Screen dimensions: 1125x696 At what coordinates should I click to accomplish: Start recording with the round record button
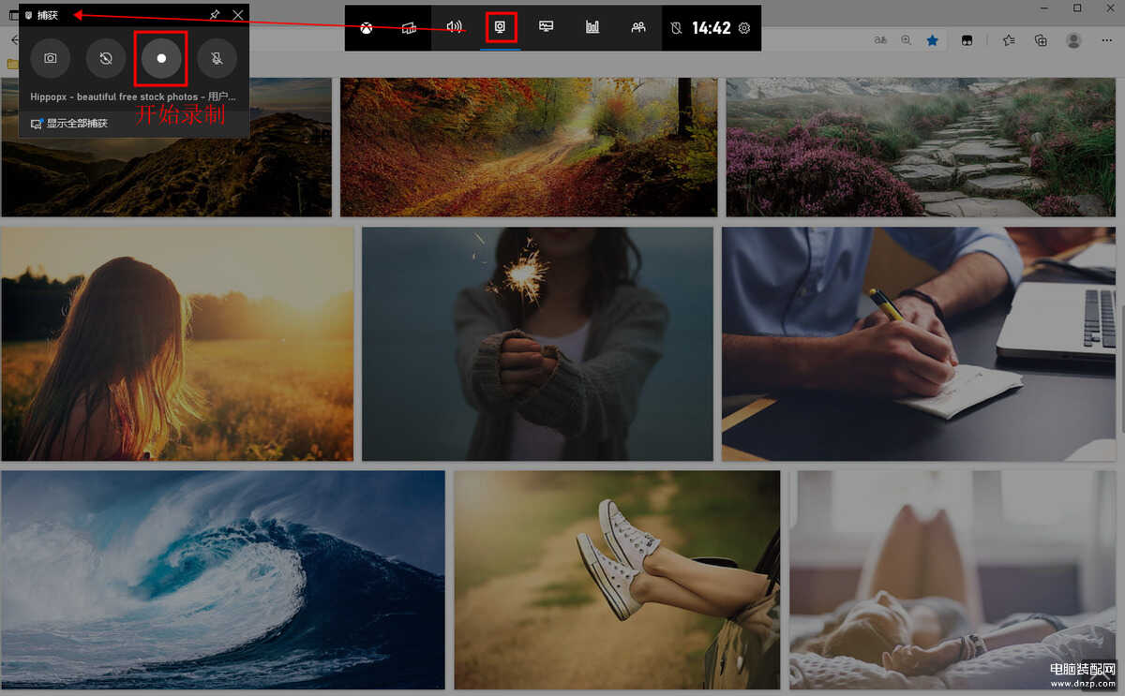pos(161,58)
